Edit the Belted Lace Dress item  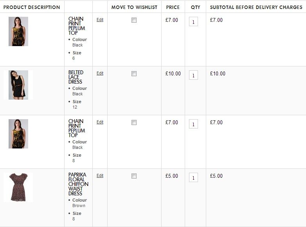click(100, 73)
